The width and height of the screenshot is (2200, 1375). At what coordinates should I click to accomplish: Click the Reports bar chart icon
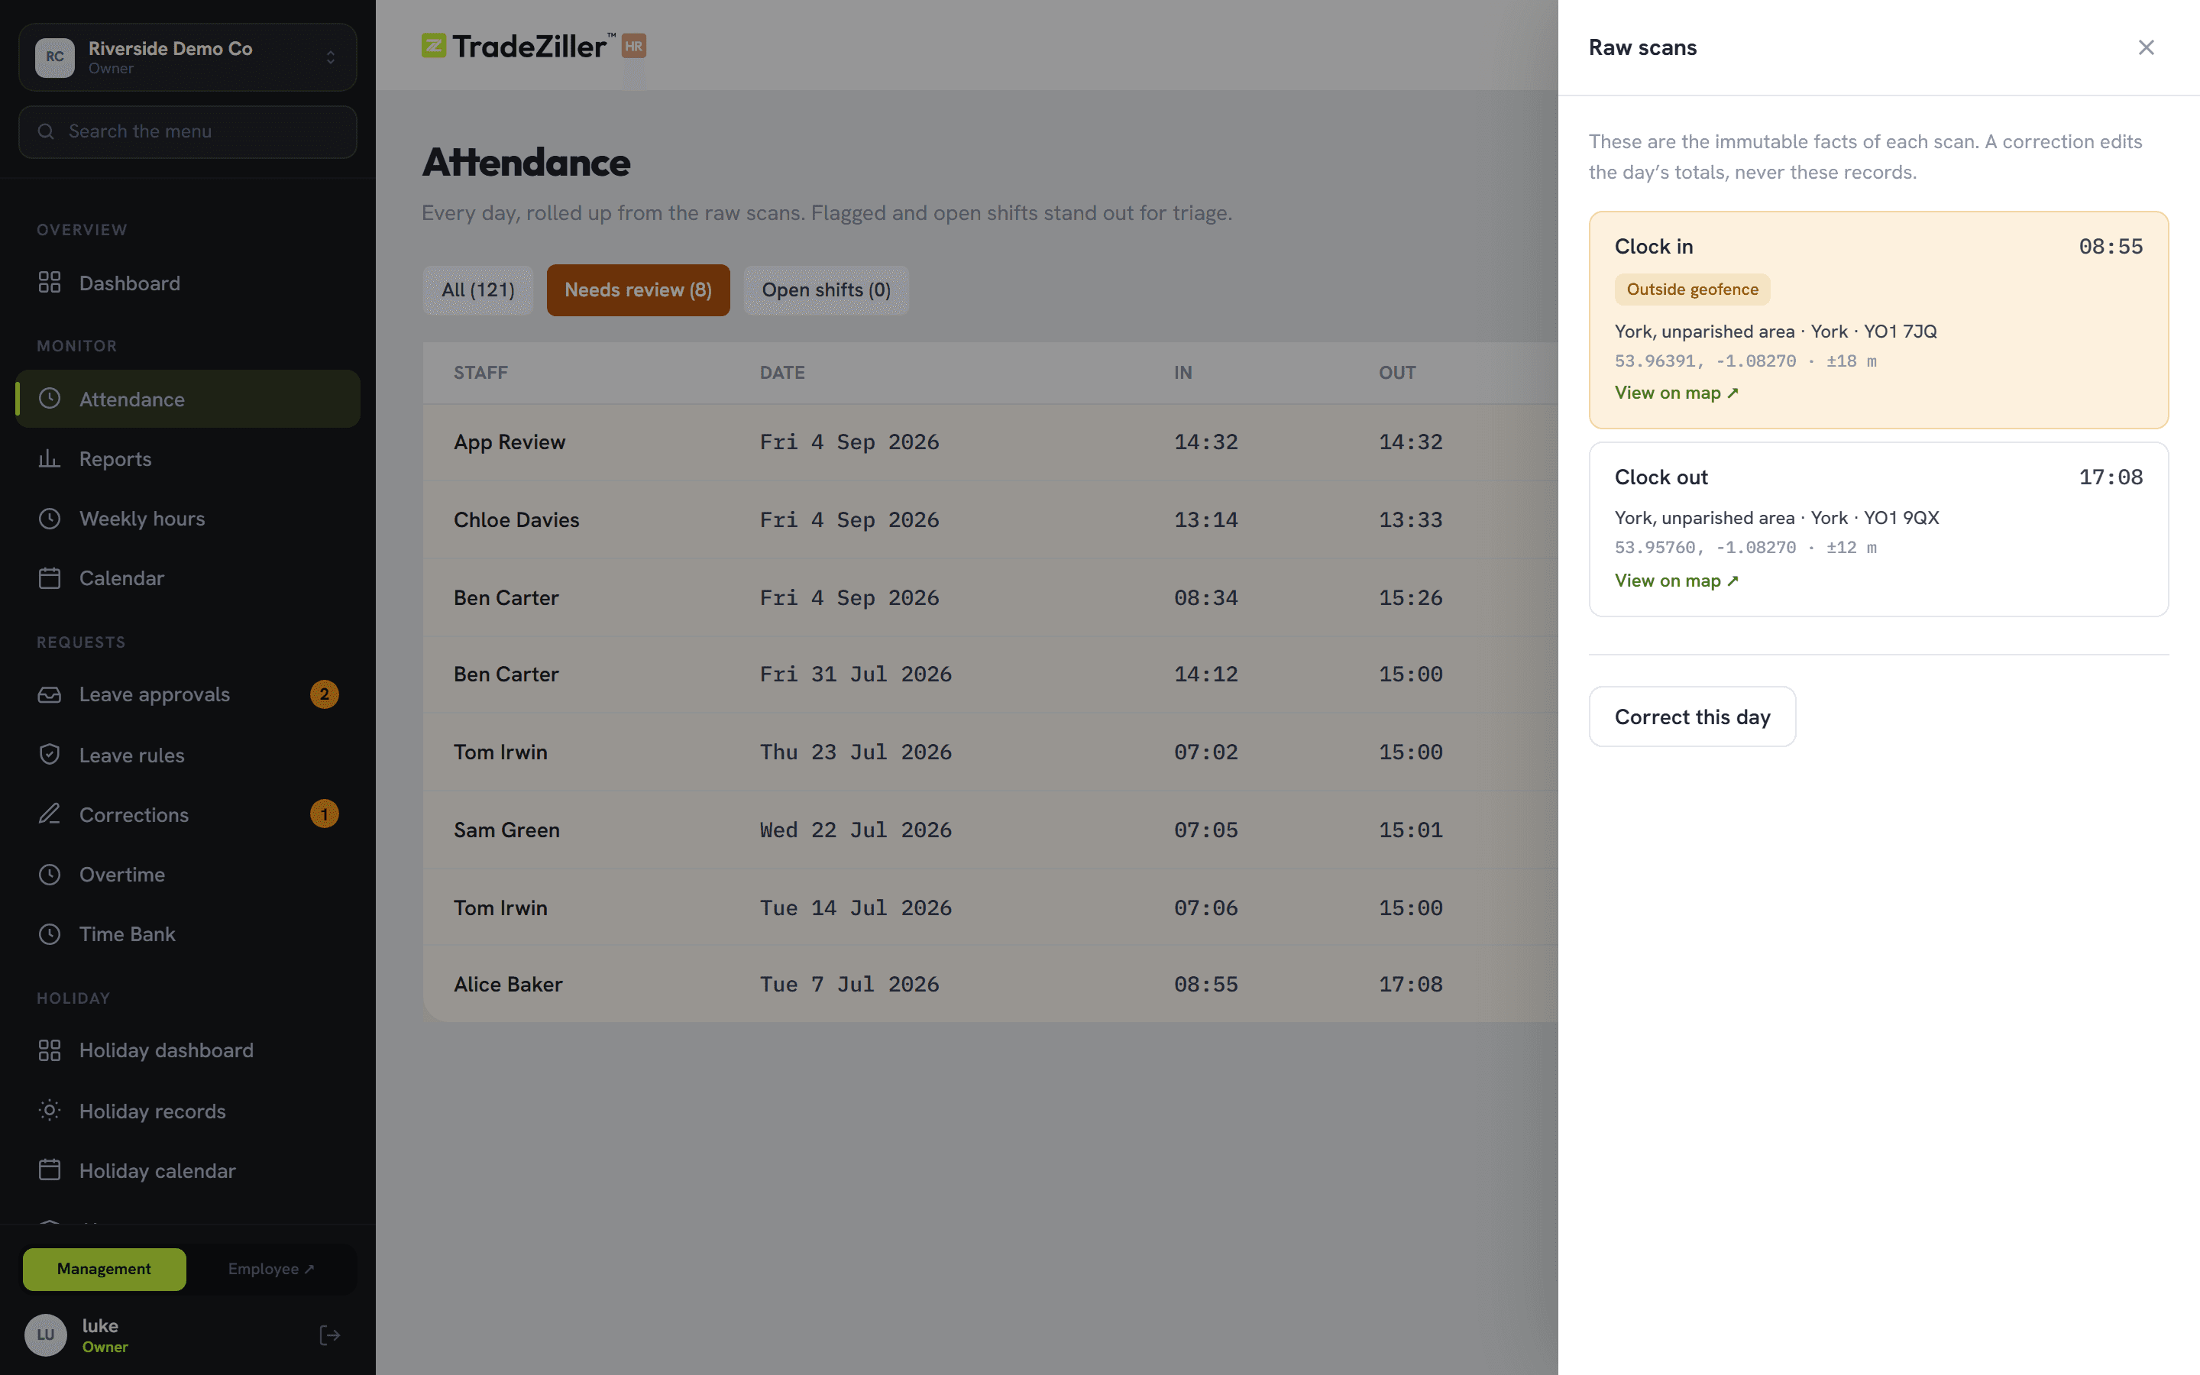point(49,458)
